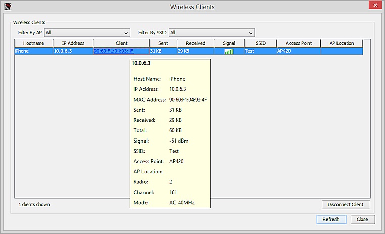This screenshot has width=385, height=234.
Task: Click the Signal column header
Action: (x=229, y=43)
